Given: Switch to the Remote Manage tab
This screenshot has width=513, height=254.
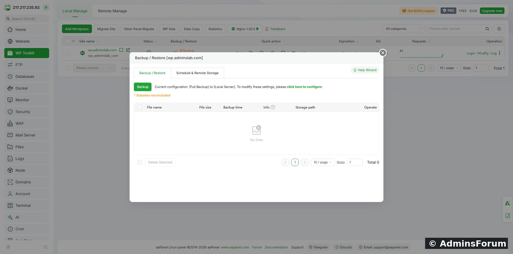Looking at the screenshot, I should (112, 11).
